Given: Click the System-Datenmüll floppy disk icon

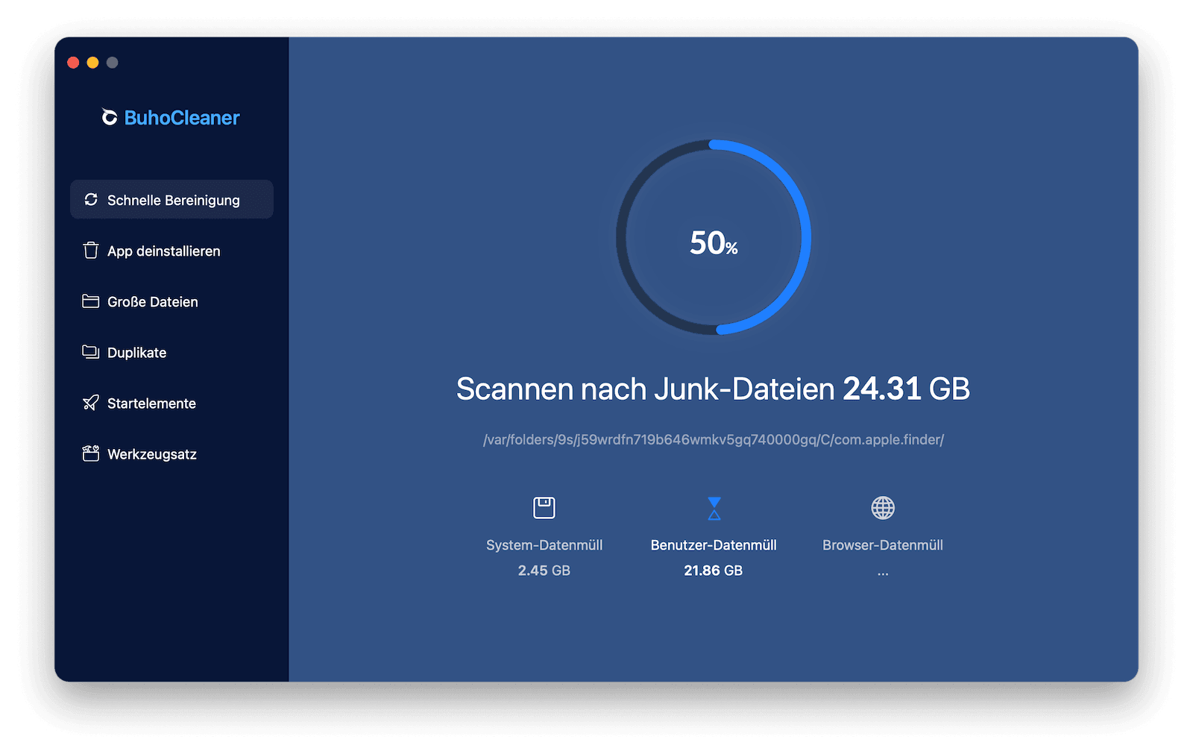Looking at the screenshot, I should coord(544,509).
